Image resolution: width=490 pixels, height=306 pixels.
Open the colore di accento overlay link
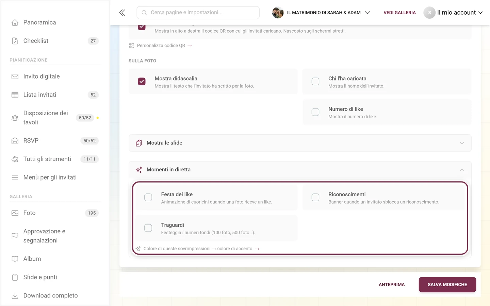pos(238,249)
